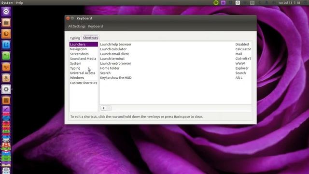Select the Launch web browser row
Image resolution: width=309 pixels, height=174 pixels.
coord(175,63)
